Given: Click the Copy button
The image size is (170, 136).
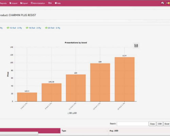Looking at the screenshot, I should [152, 124].
